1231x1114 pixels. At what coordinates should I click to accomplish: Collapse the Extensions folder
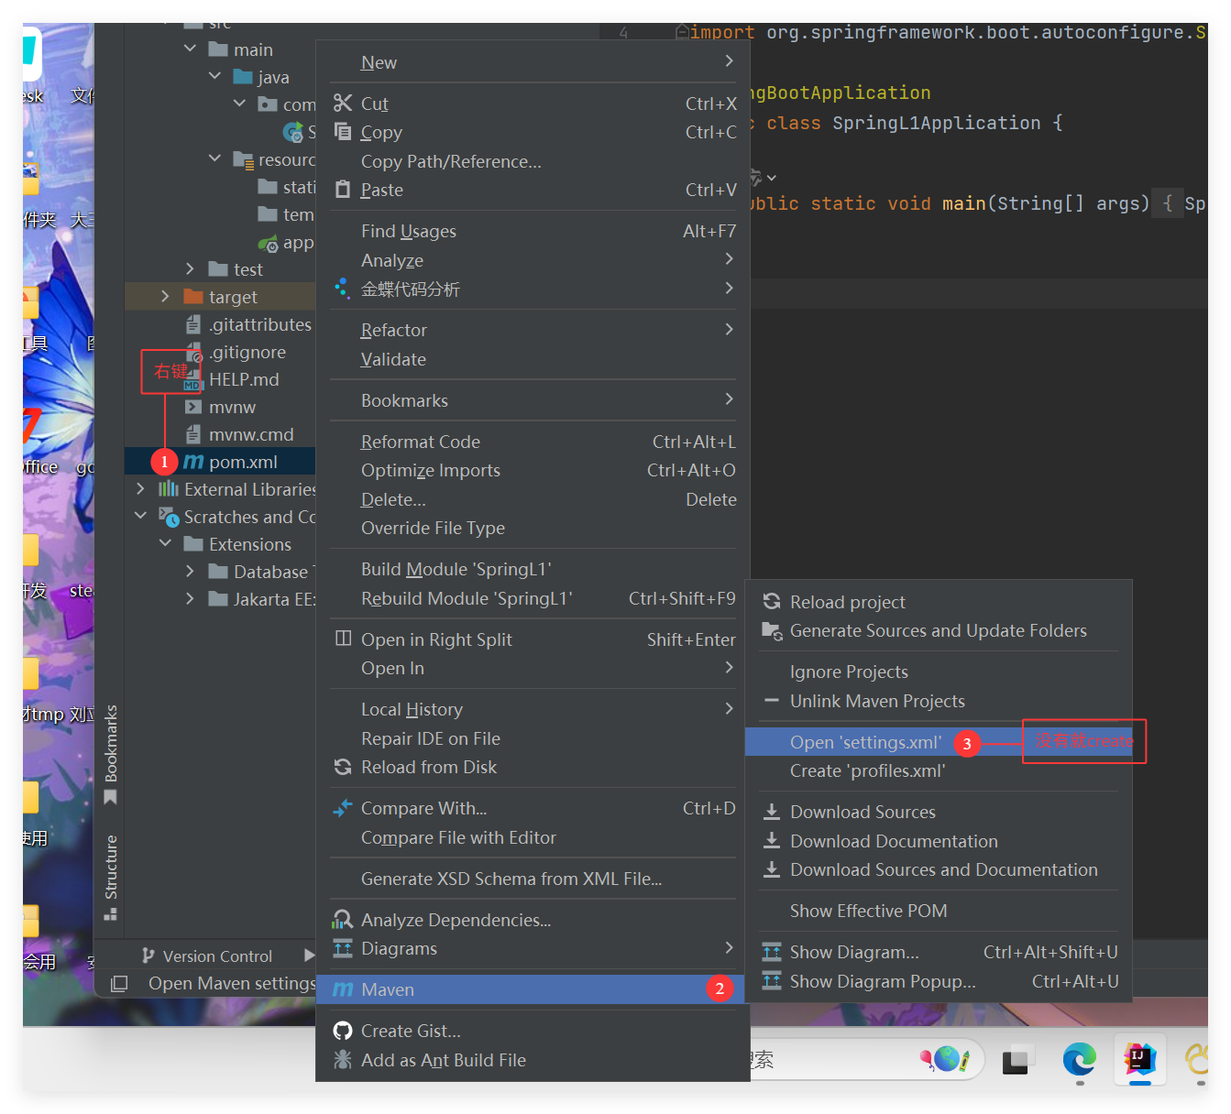tap(165, 543)
